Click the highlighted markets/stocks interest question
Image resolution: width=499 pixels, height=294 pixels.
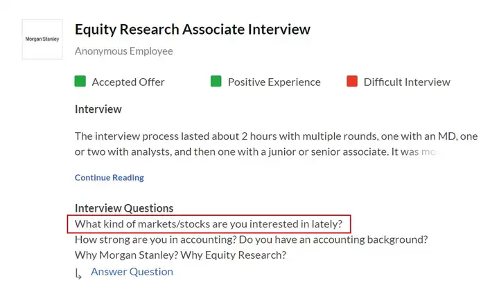(209, 224)
